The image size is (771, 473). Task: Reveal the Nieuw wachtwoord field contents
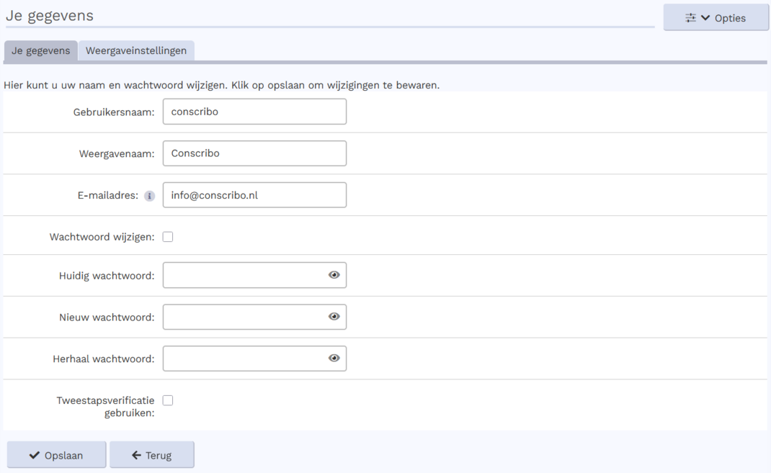click(x=334, y=317)
